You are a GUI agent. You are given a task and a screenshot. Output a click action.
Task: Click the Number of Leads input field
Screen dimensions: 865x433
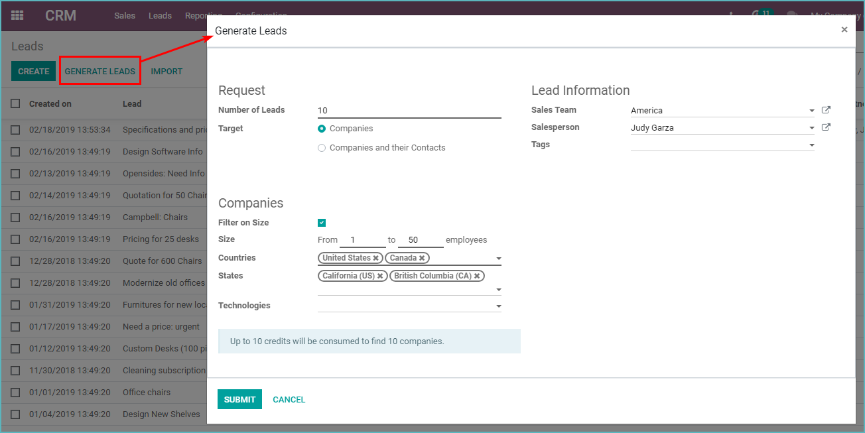point(409,109)
